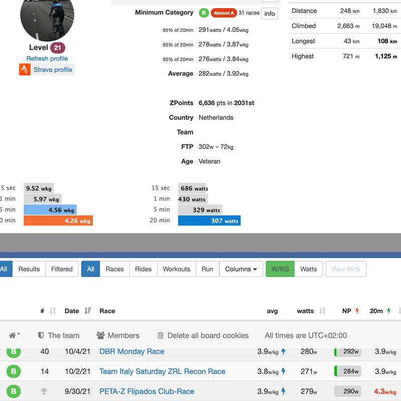Click the 430 watts bar
Viewport: 401px width, 401px height.
tap(193, 199)
